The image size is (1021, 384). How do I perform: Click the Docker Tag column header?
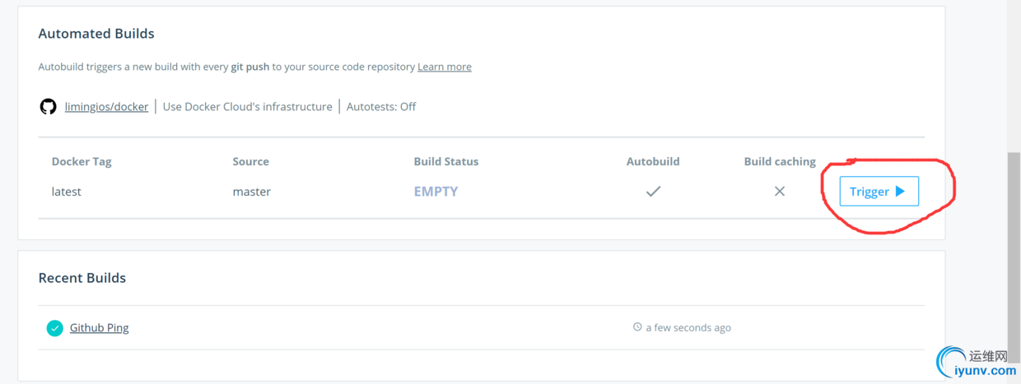click(x=82, y=162)
